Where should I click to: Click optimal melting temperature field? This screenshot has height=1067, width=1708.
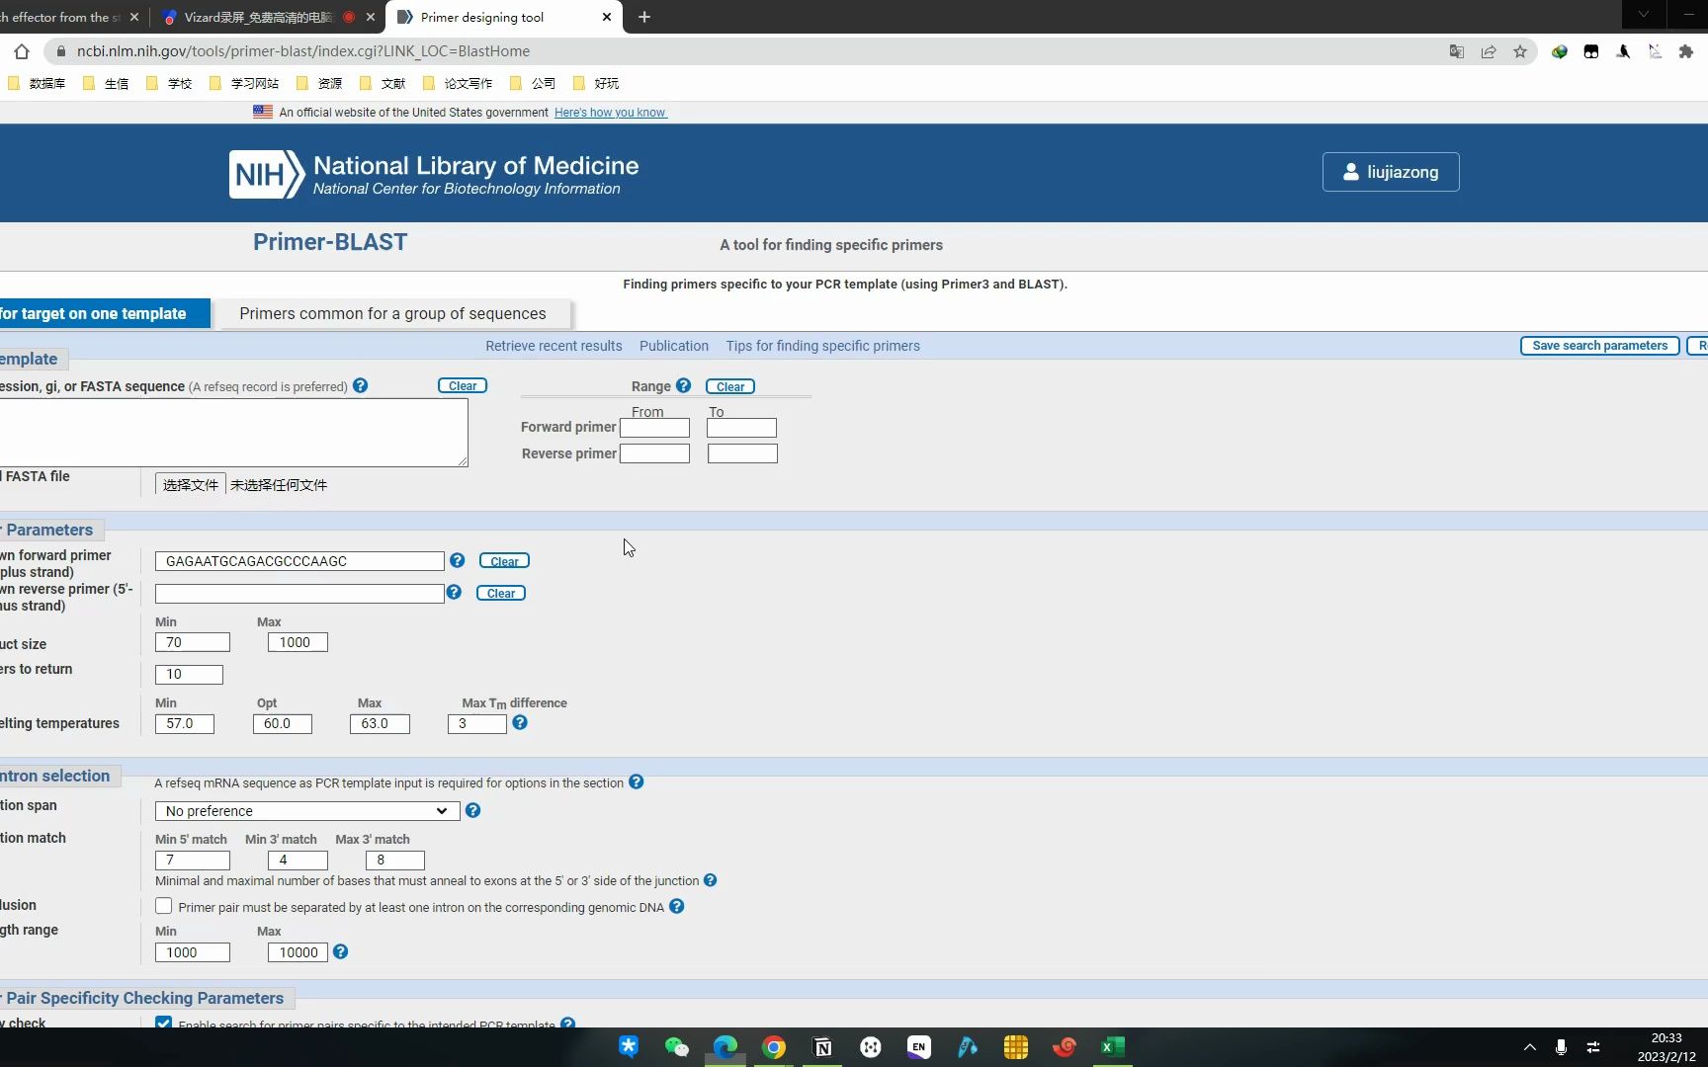tap(283, 723)
